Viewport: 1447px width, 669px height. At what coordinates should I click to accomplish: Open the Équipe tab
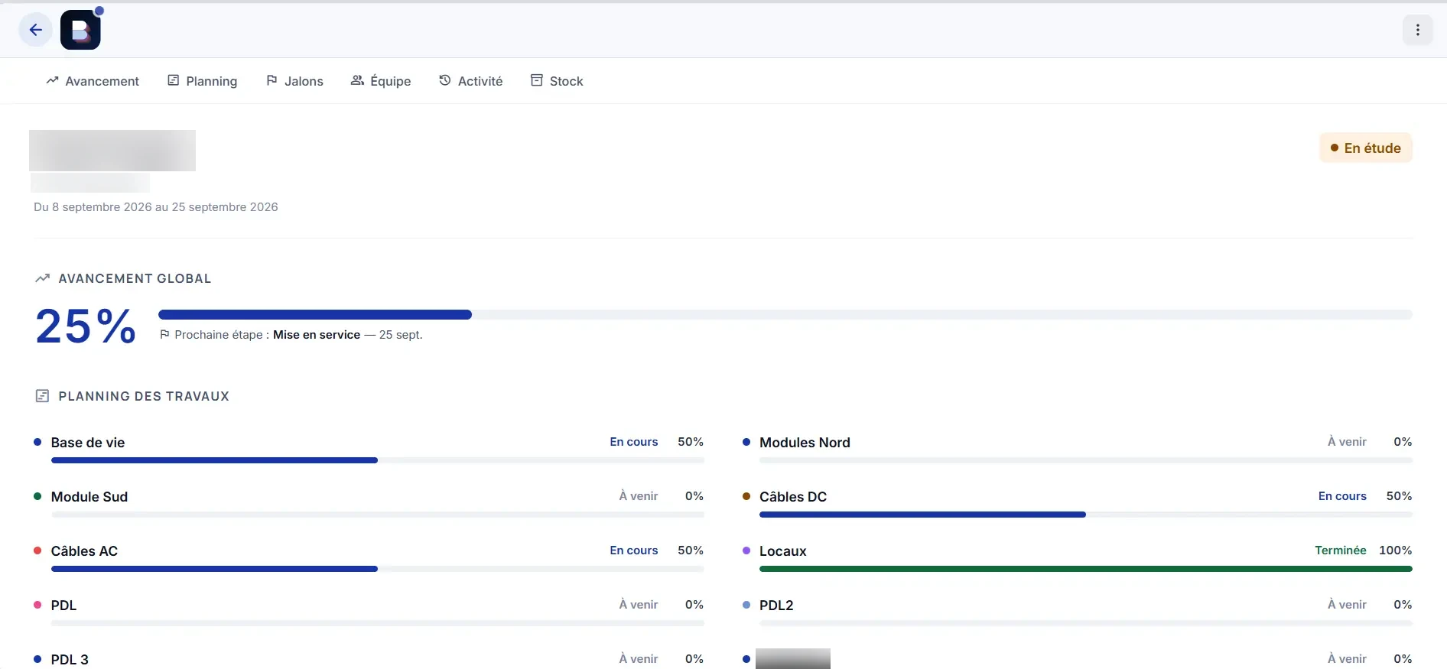coord(381,81)
